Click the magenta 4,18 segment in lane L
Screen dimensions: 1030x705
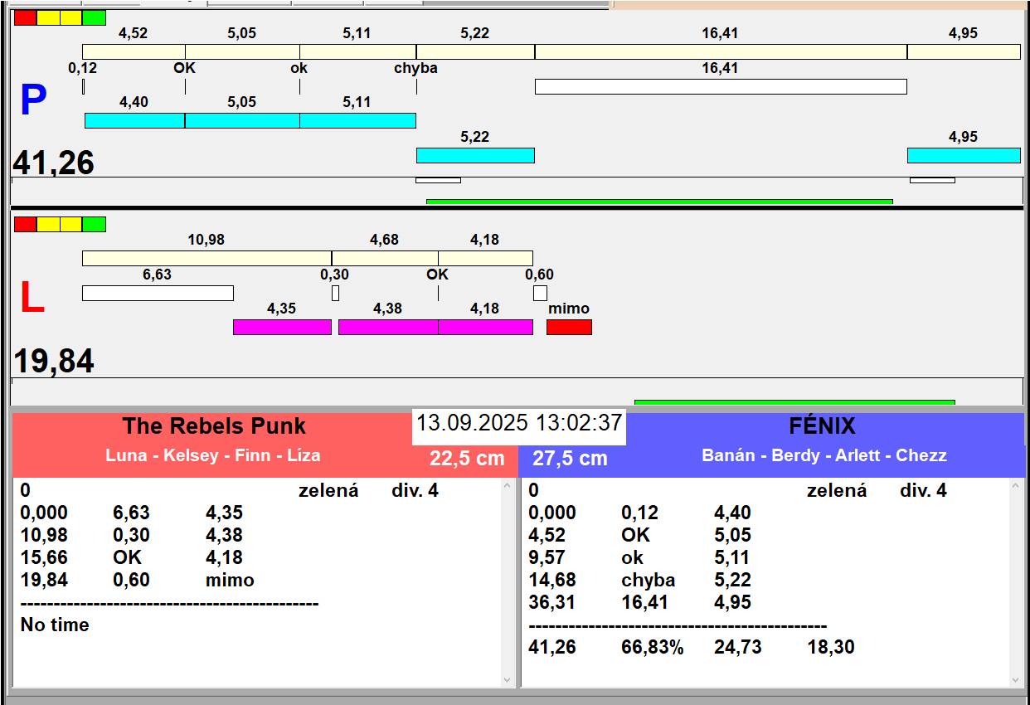(485, 327)
